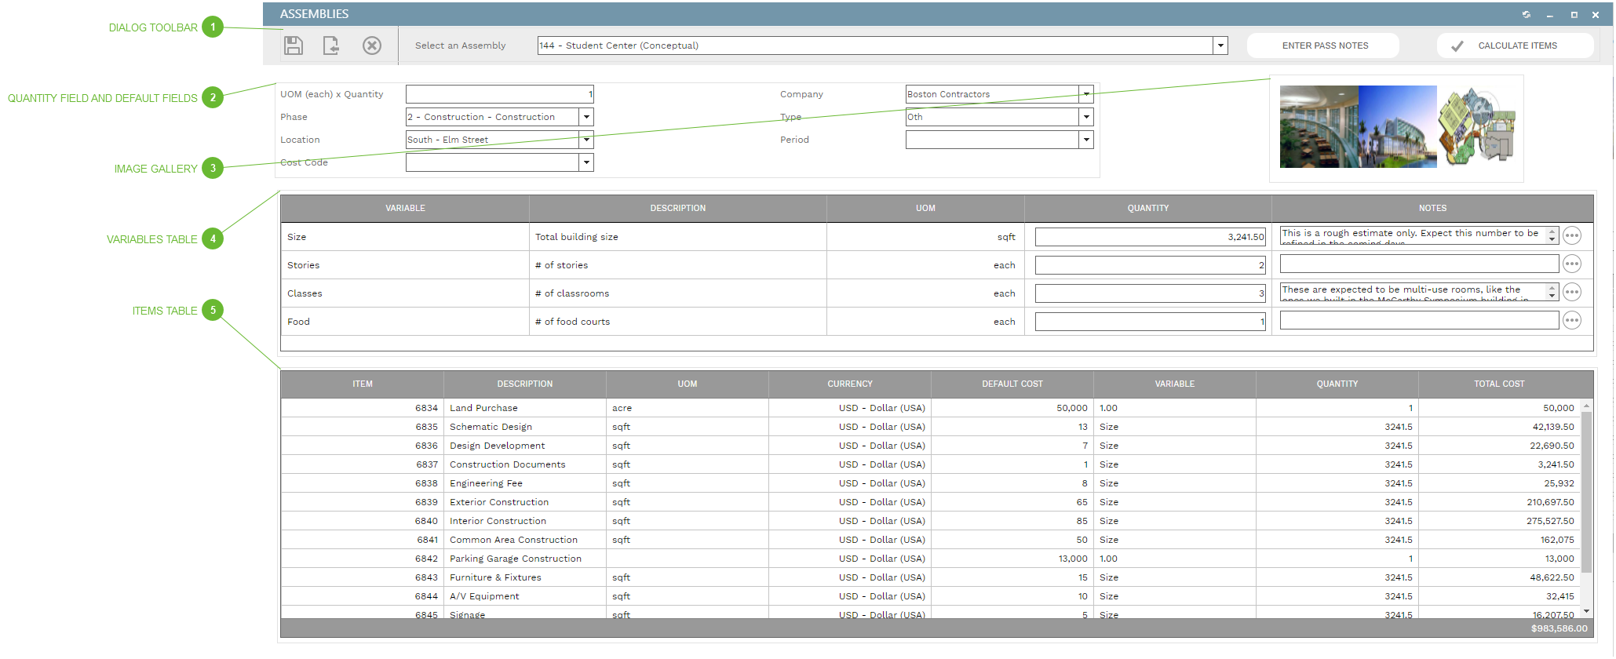Click the Enter Pass Notes button
Image resolution: width=1616 pixels, height=659 pixels.
pos(1324,46)
